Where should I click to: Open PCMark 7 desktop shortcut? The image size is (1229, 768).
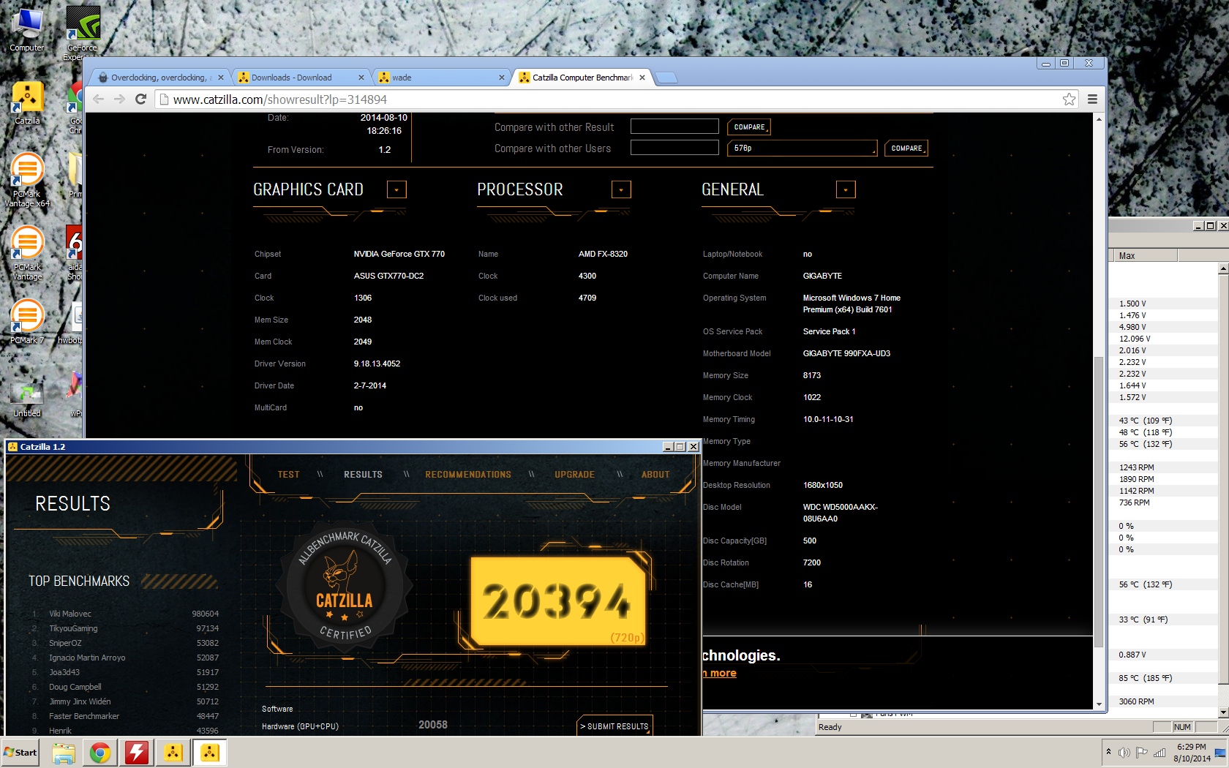point(27,323)
